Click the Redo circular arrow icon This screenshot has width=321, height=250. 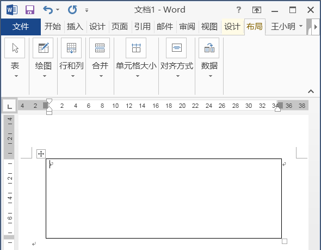click(x=72, y=10)
